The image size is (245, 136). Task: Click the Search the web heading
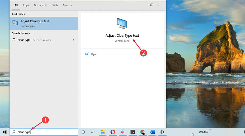pyautogui.click(x=21, y=33)
